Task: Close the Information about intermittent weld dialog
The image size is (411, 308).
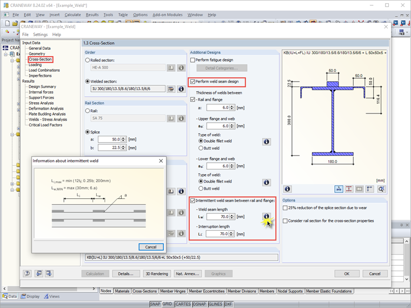Action: tap(161, 161)
